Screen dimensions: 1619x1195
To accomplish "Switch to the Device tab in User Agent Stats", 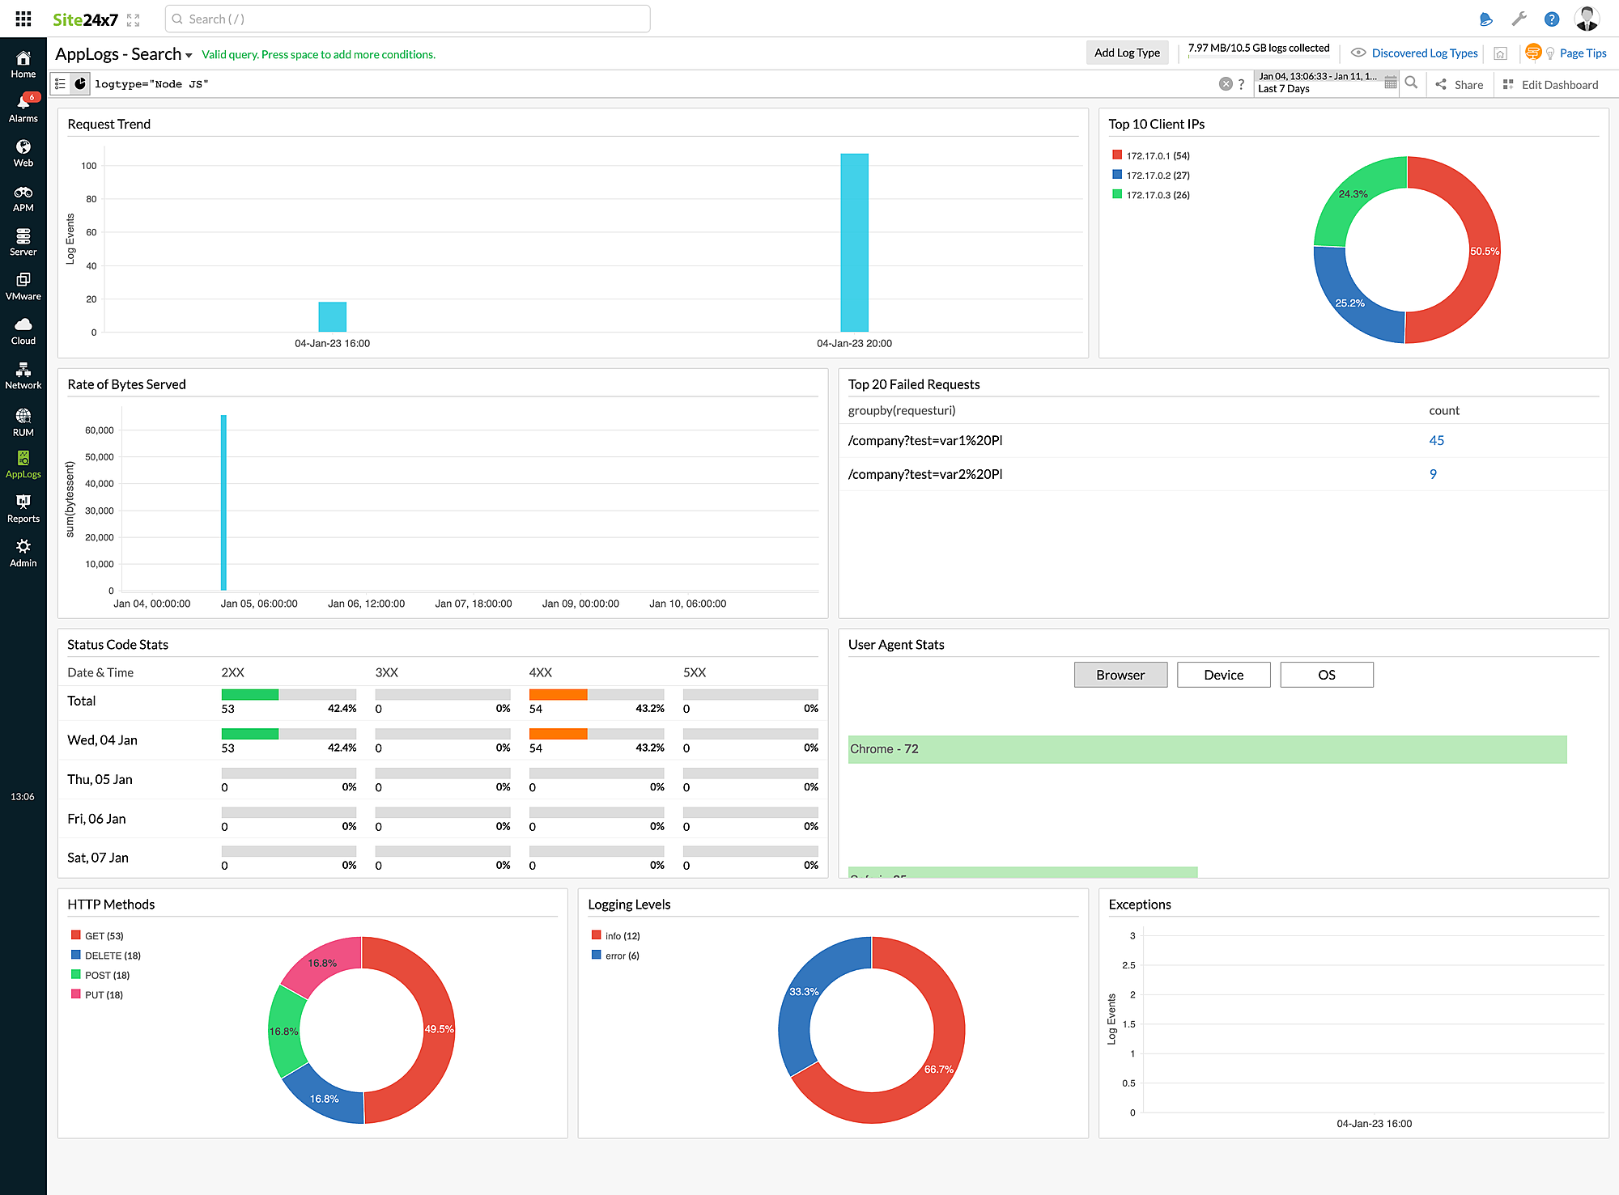I will coord(1223,674).
